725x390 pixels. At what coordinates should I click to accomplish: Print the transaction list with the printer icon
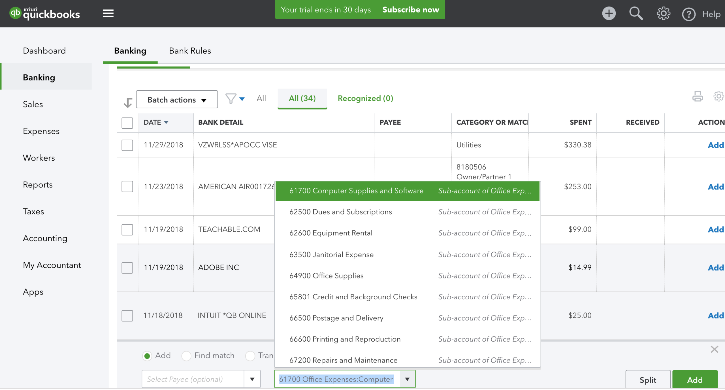click(x=698, y=97)
